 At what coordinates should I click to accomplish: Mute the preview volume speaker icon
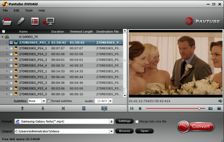coord(220,101)
